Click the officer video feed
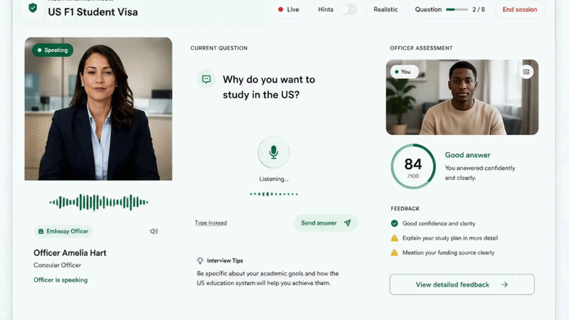Viewport: 569px width, 320px height. 98,109
